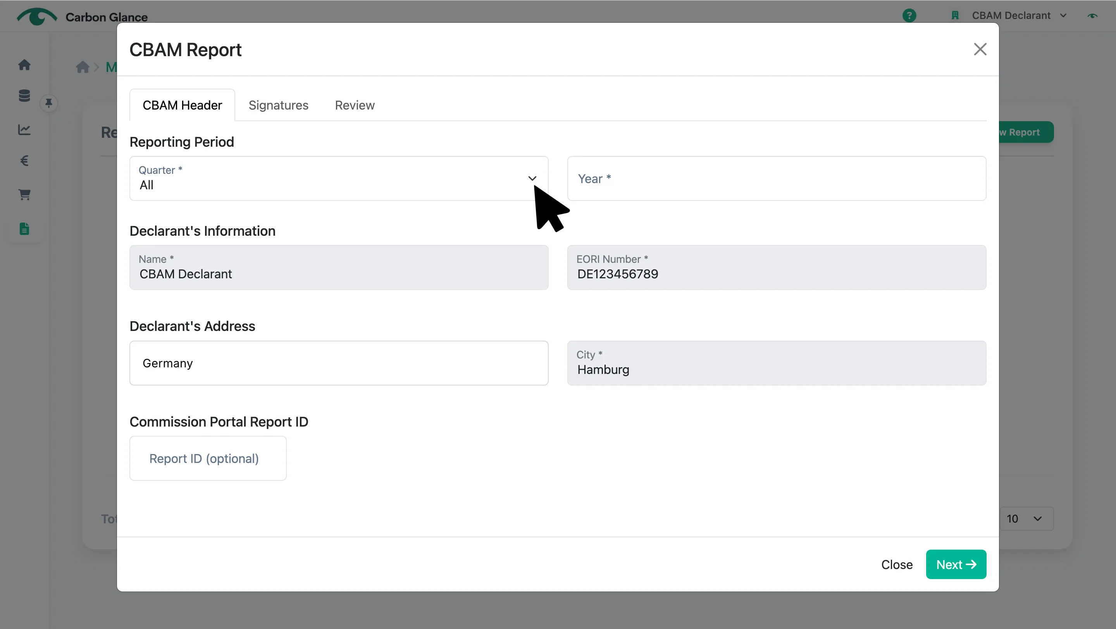Switch to the Signatures tab
Screen dimensions: 1116x629
coord(278,105)
